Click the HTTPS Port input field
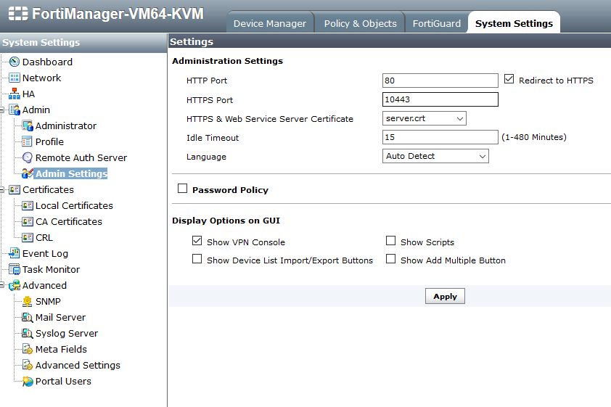Viewport: 611px width, 407px height. coord(440,99)
